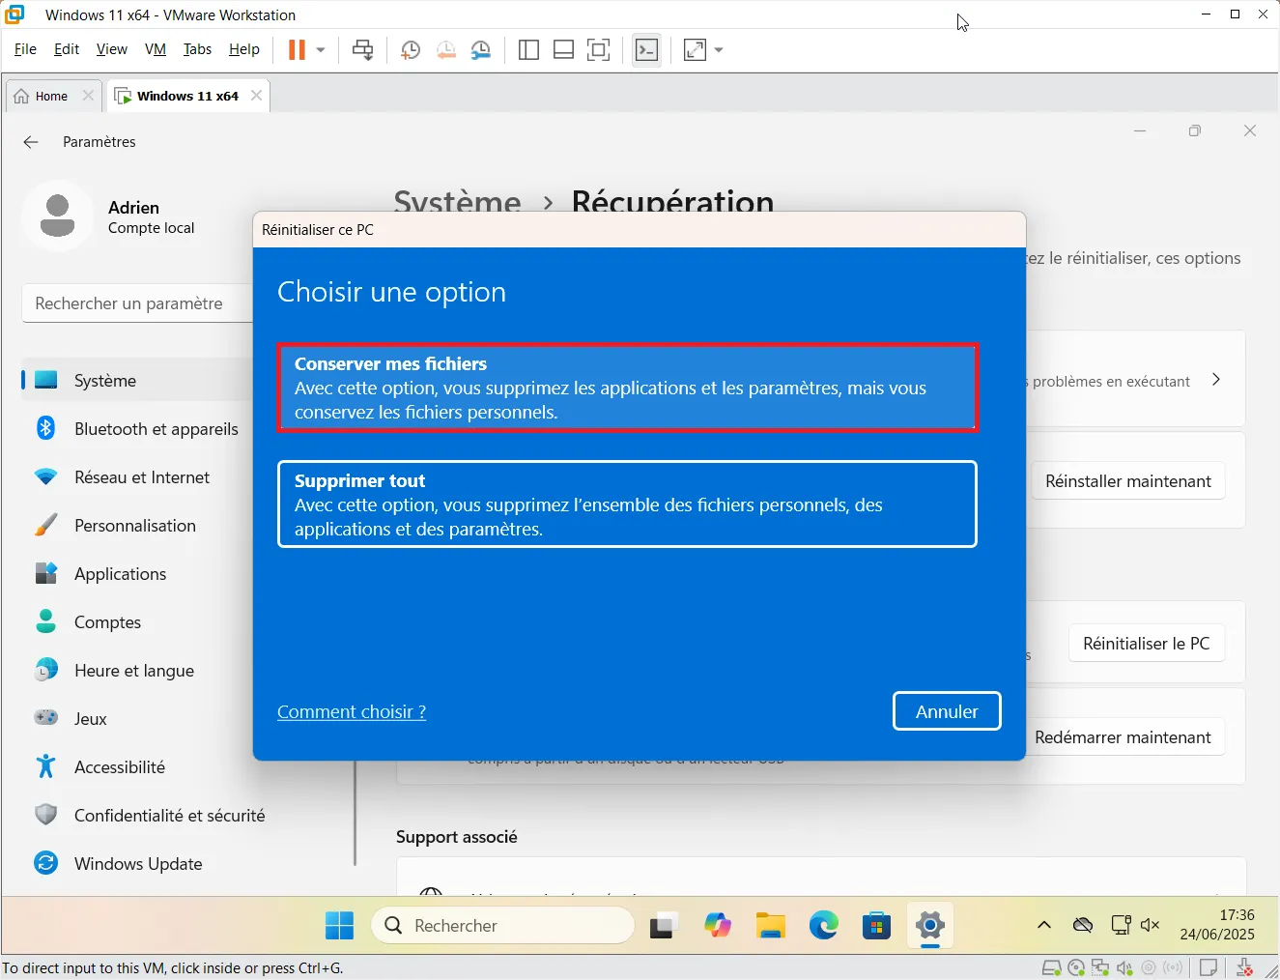The image size is (1280, 980).
Task: Open File Explorer from the taskbar
Action: tap(770, 926)
